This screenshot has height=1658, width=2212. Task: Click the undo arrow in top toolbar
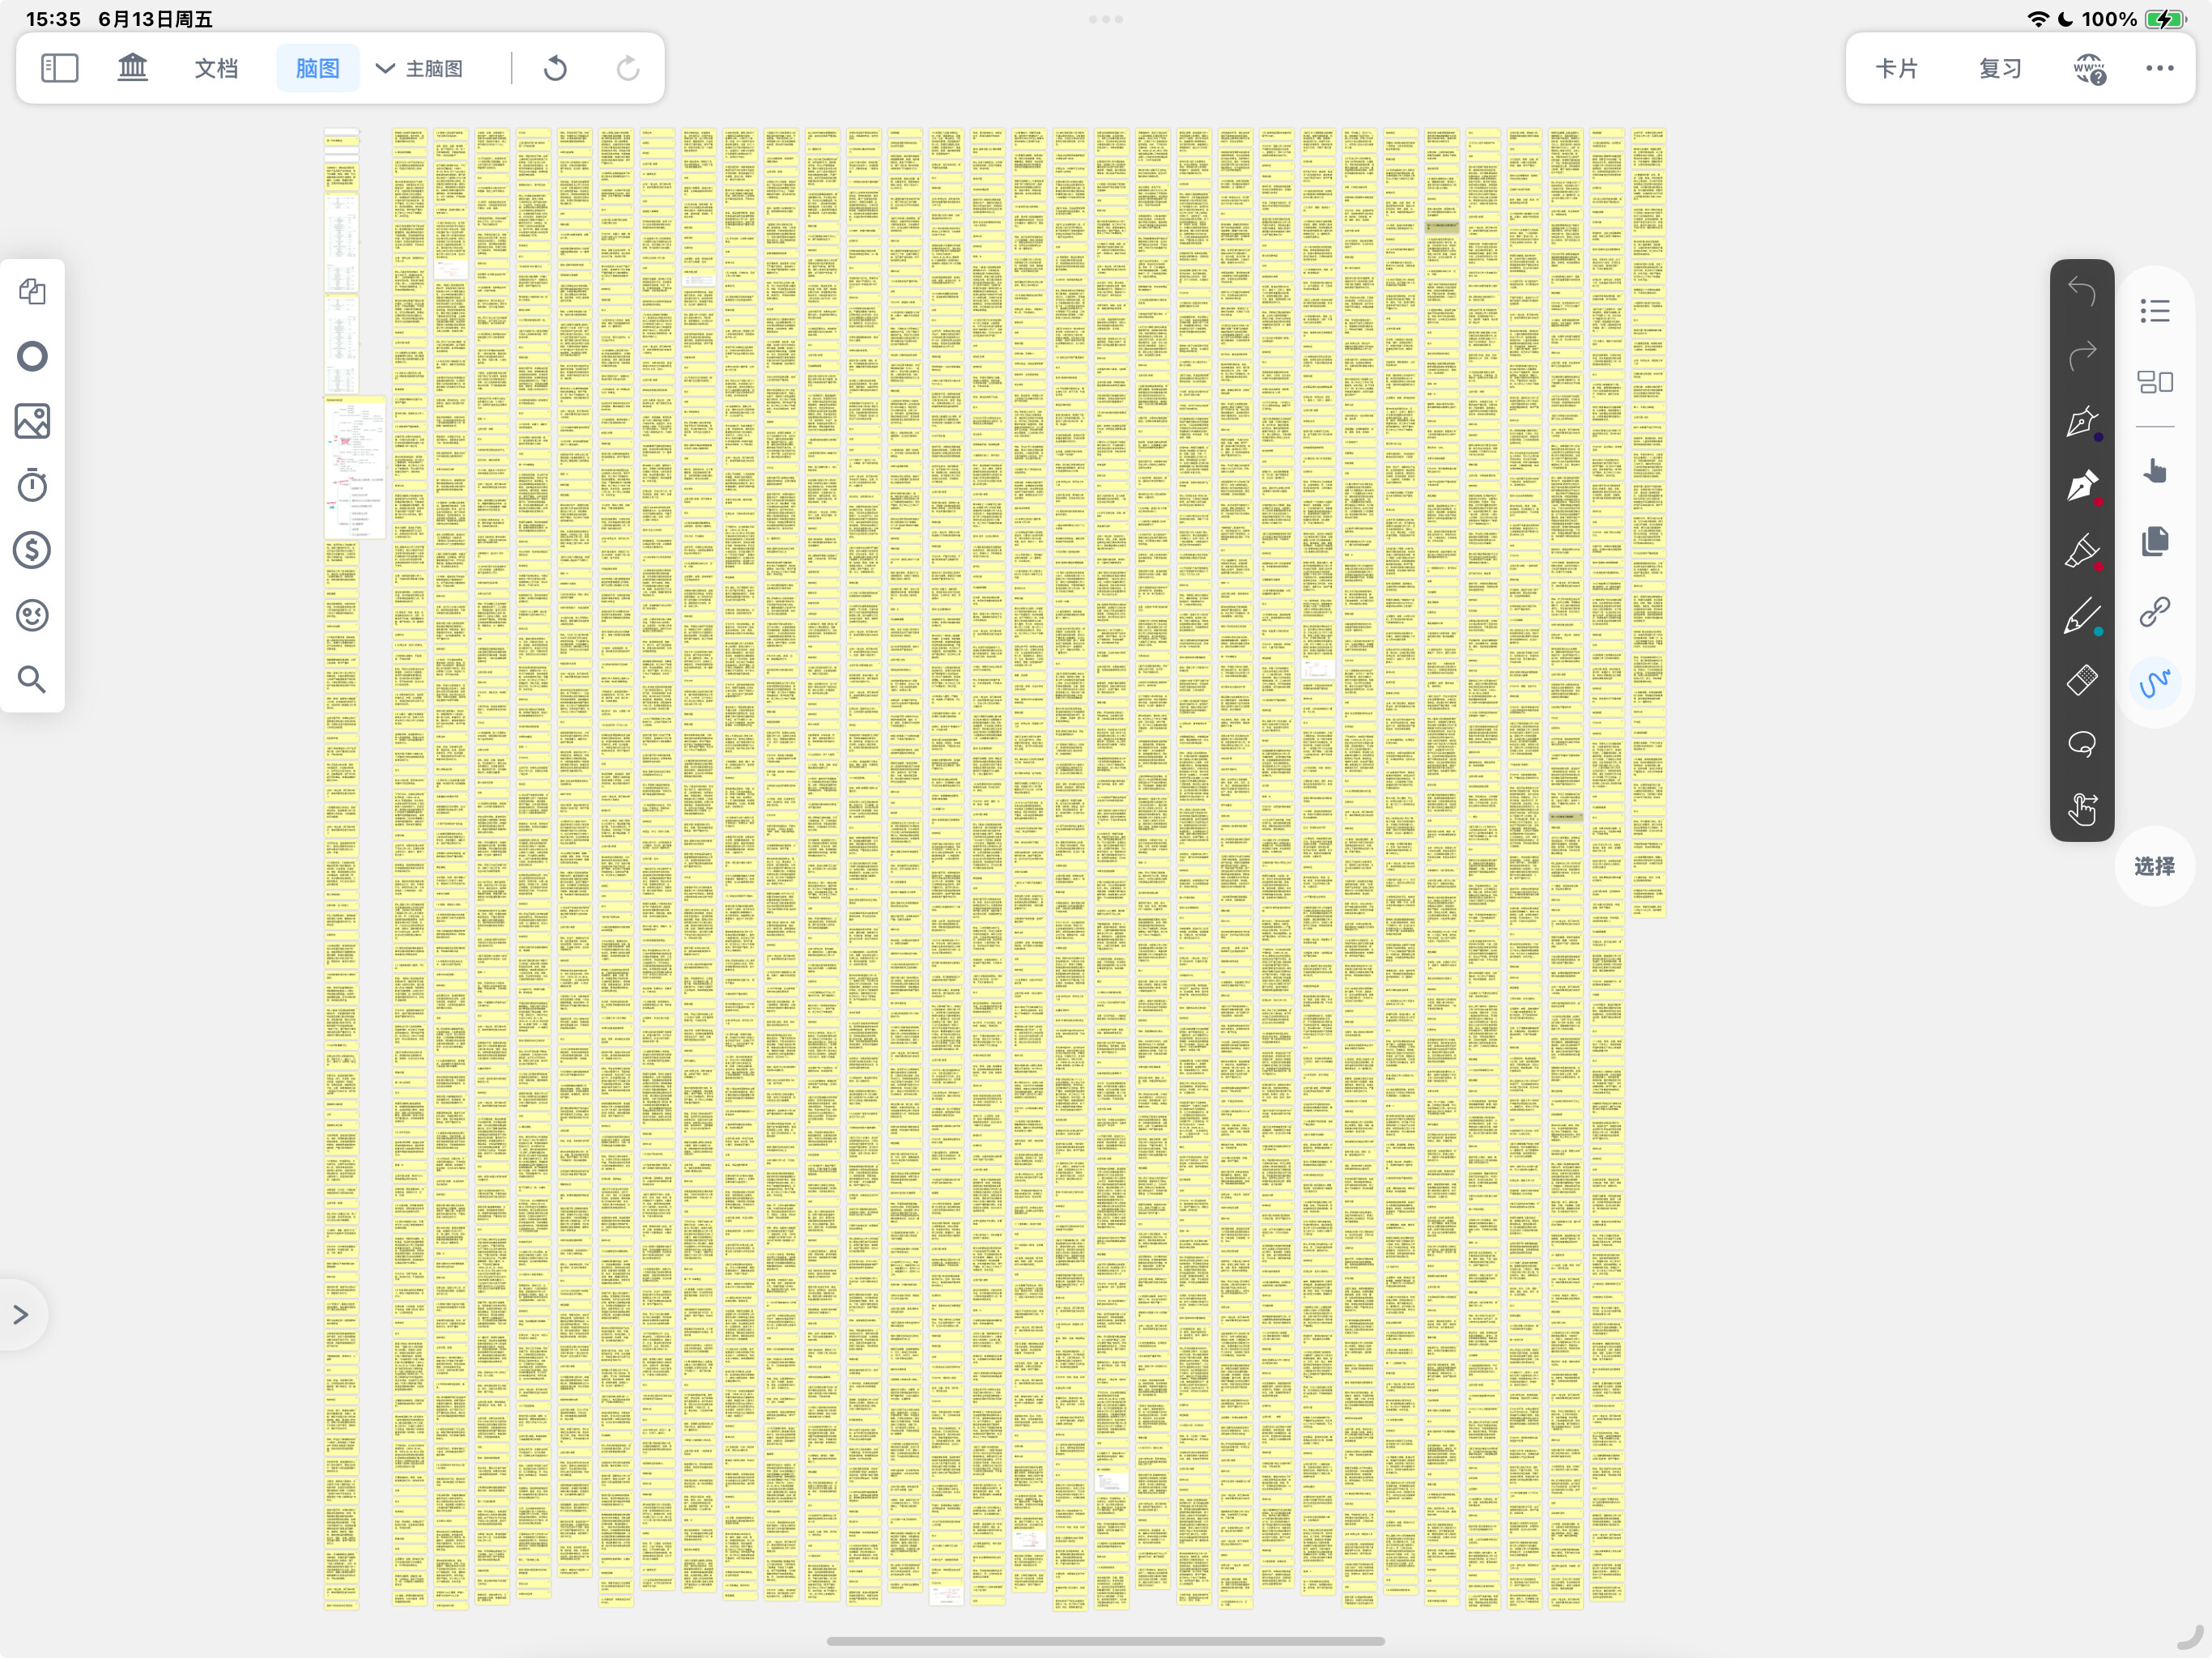tap(555, 68)
